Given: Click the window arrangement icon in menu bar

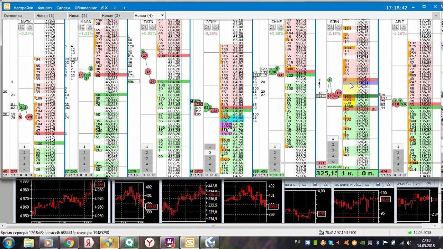Looking at the screenshot, I should 105,8.
